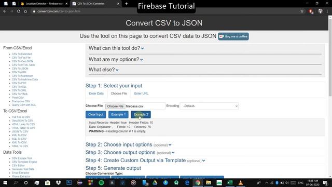The height and width of the screenshot is (187, 332).
Task: Switch to the Enter URL input tab
Action: tap(141, 94)
